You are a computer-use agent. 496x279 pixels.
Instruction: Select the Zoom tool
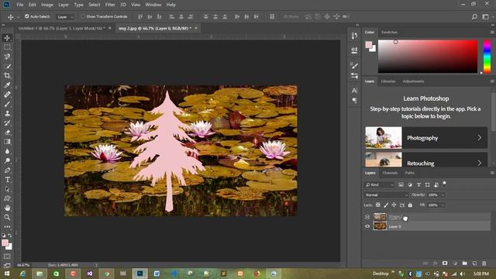(x=7, y=217)
